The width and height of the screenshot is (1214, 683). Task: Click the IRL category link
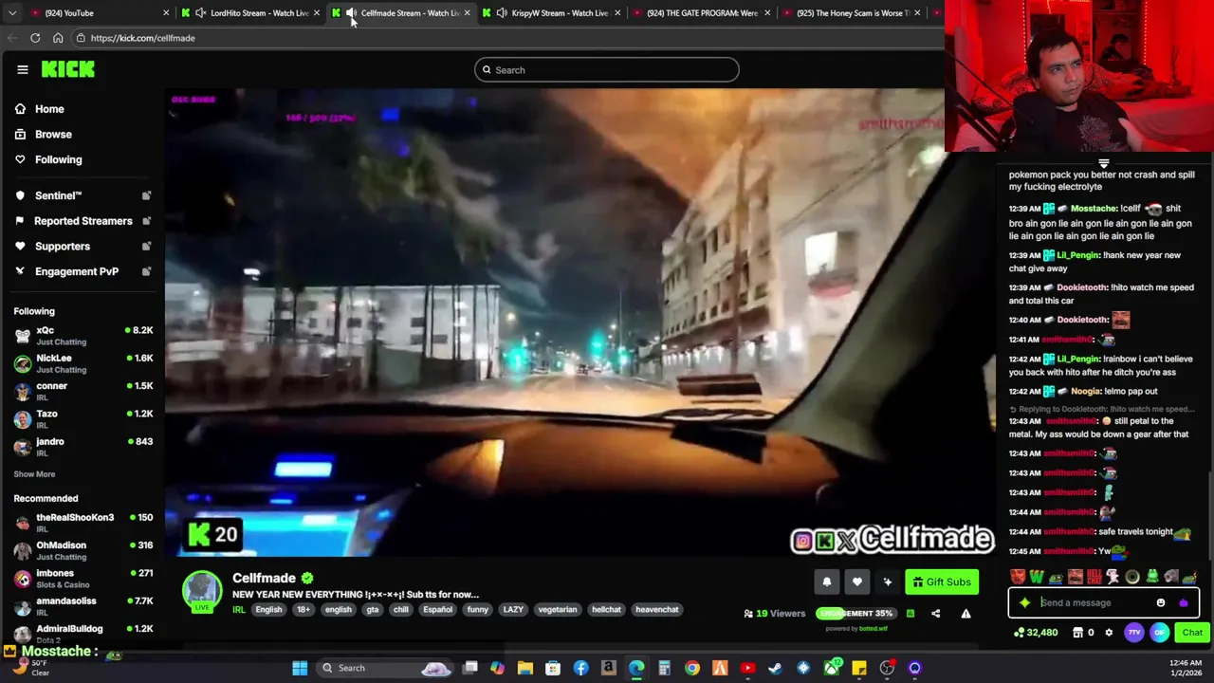click(x=239, y=610)
